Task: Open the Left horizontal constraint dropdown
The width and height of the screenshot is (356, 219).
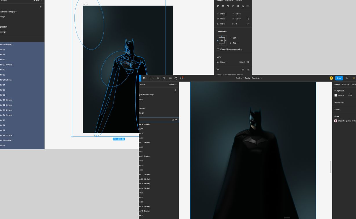Action: click(x=234, y=38)
